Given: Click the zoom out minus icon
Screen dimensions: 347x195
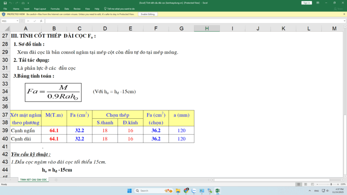Looking at the screenshot, I should pyautogui.click(x=318, y=184).
